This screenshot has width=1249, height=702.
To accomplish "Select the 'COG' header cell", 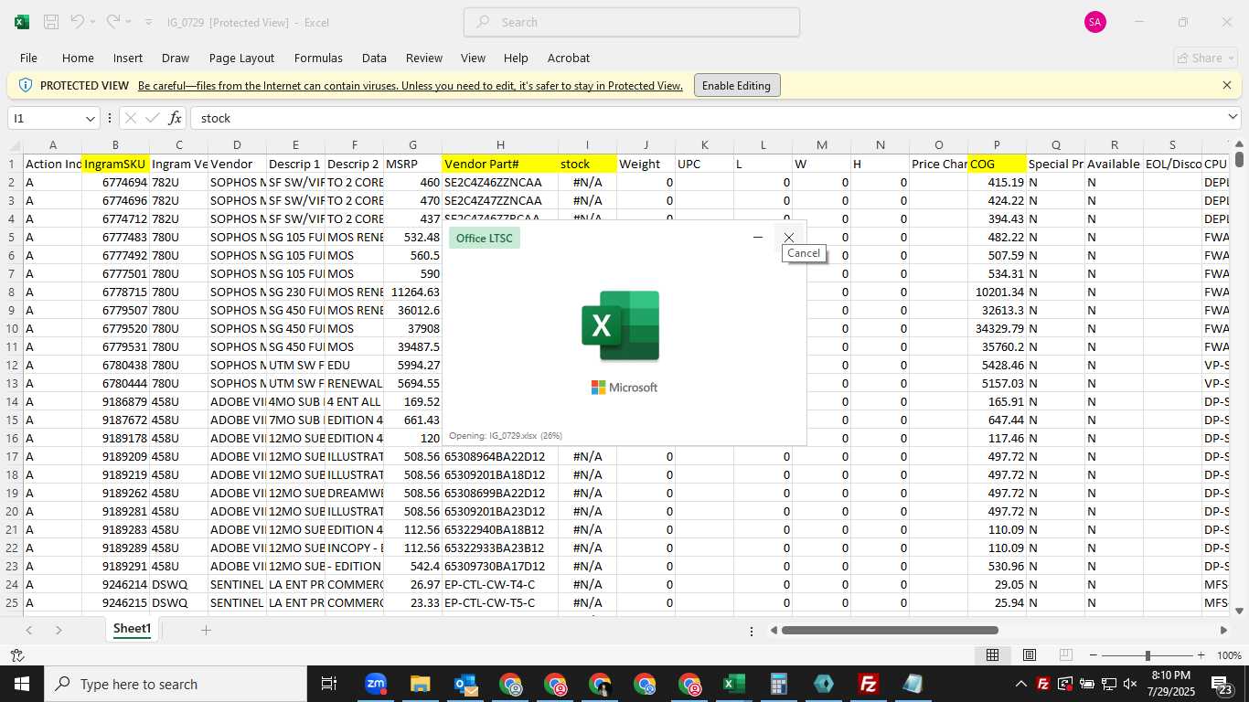I will coord(997,164).
